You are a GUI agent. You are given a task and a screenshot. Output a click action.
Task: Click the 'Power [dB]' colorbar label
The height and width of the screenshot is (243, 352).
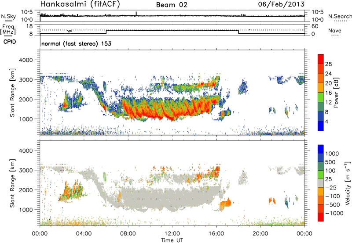click(x=336, y=93)
